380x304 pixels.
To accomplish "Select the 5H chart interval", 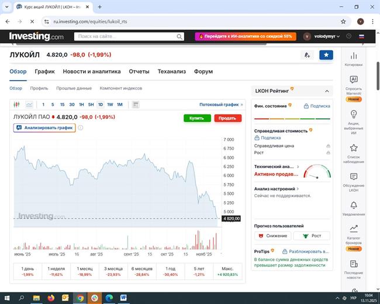I will 91,105.
